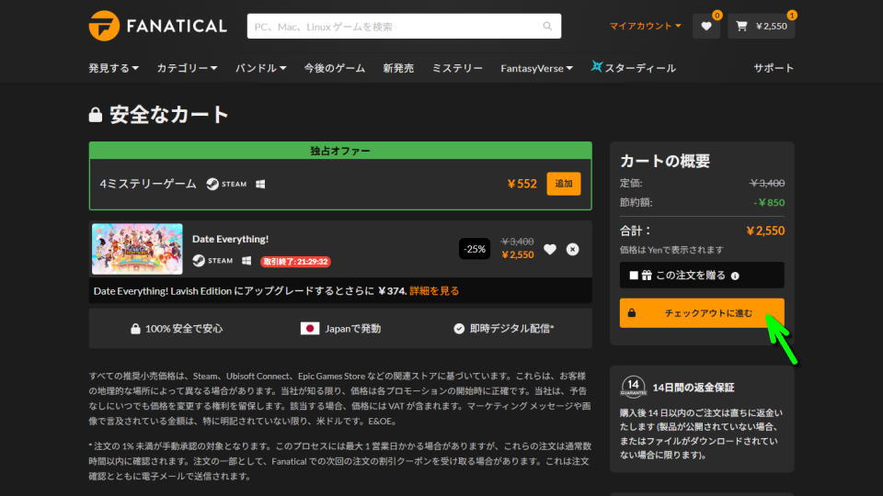Click the gift order info icon

pos(735,276)
